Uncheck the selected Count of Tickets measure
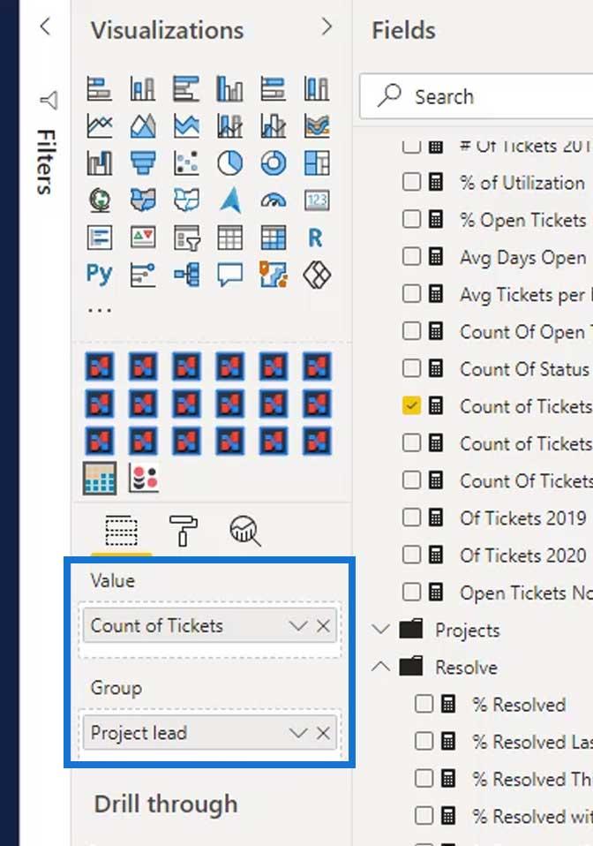 pos(411,405)
